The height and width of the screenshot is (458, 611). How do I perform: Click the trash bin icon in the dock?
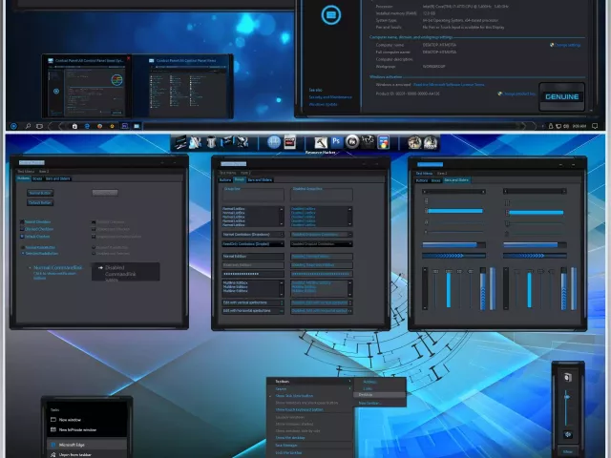coord(211,142)
